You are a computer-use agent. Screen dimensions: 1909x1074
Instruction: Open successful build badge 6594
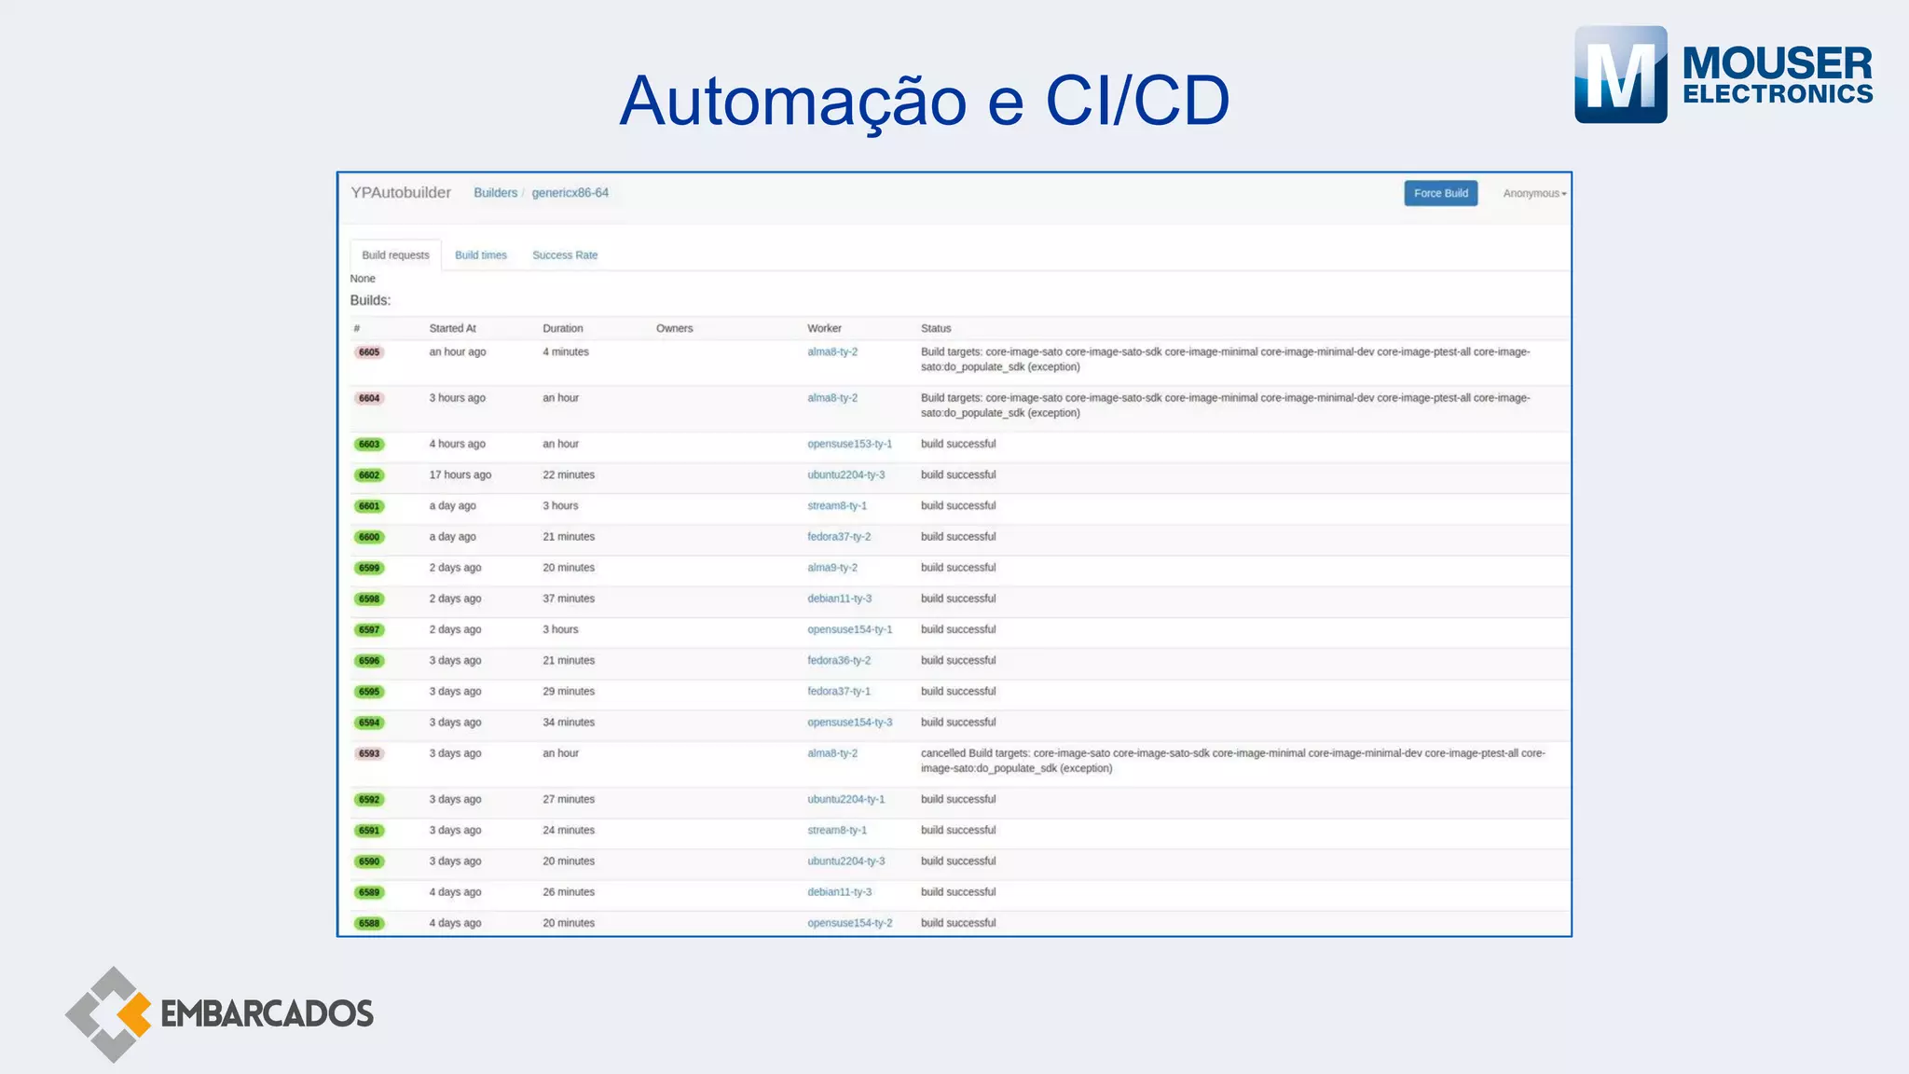coord(369,723)
